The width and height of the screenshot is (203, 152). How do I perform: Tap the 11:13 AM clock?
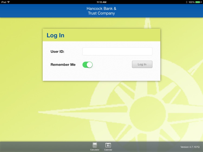[x=101, y=2]
